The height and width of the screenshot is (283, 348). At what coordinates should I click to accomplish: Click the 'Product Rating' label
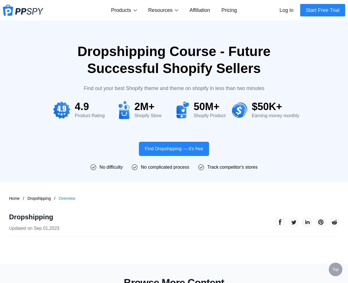[90, 116]
